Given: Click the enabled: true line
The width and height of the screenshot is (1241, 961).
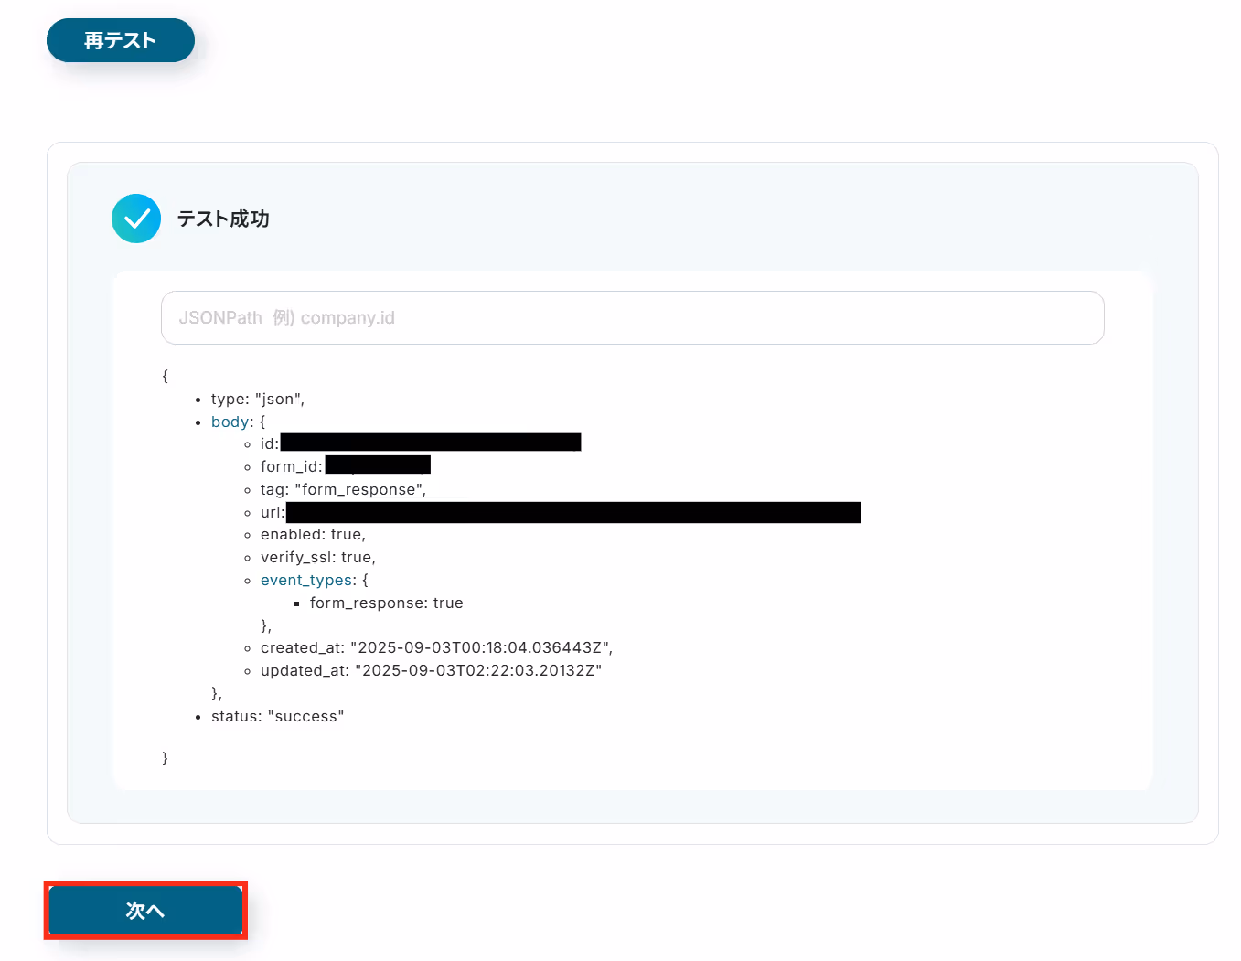Looking at the screenshot, I should point(313,534).
